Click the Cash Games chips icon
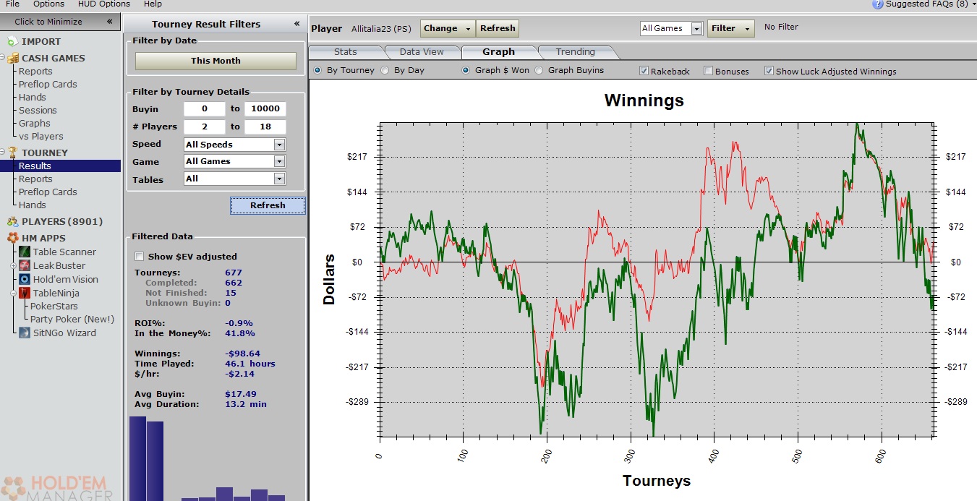The width and height of the screenshot is (977, 501). pos(12,59)
